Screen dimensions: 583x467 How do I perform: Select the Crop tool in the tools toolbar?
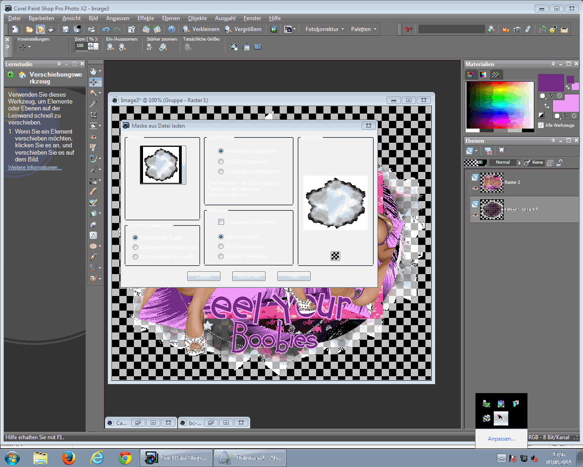coord(93,115)
